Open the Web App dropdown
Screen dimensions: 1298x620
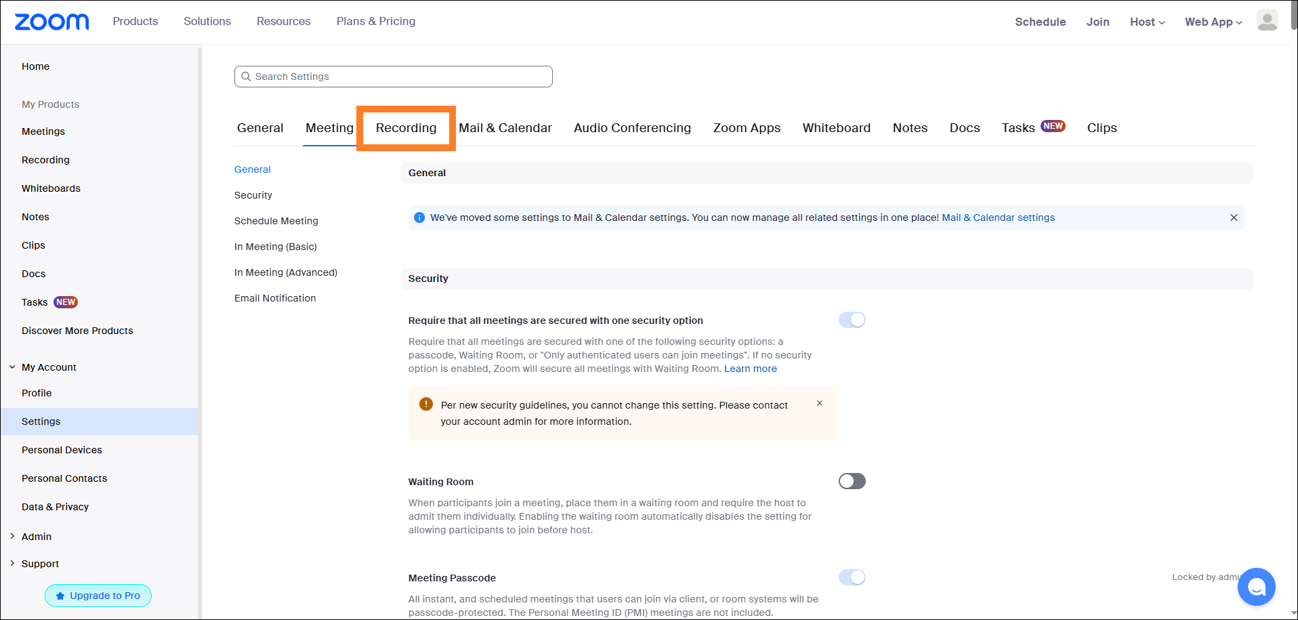click(1213, 22)
